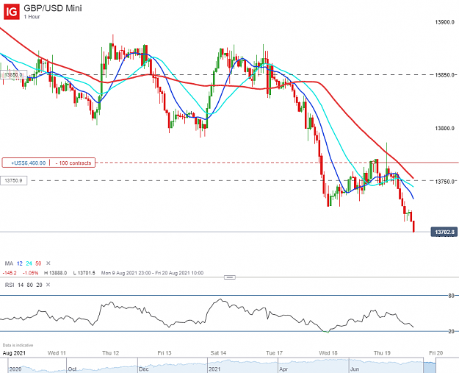
Task: Click the Aug 2021 axis label
Action: pyautogui.click(x=14, y=353)
